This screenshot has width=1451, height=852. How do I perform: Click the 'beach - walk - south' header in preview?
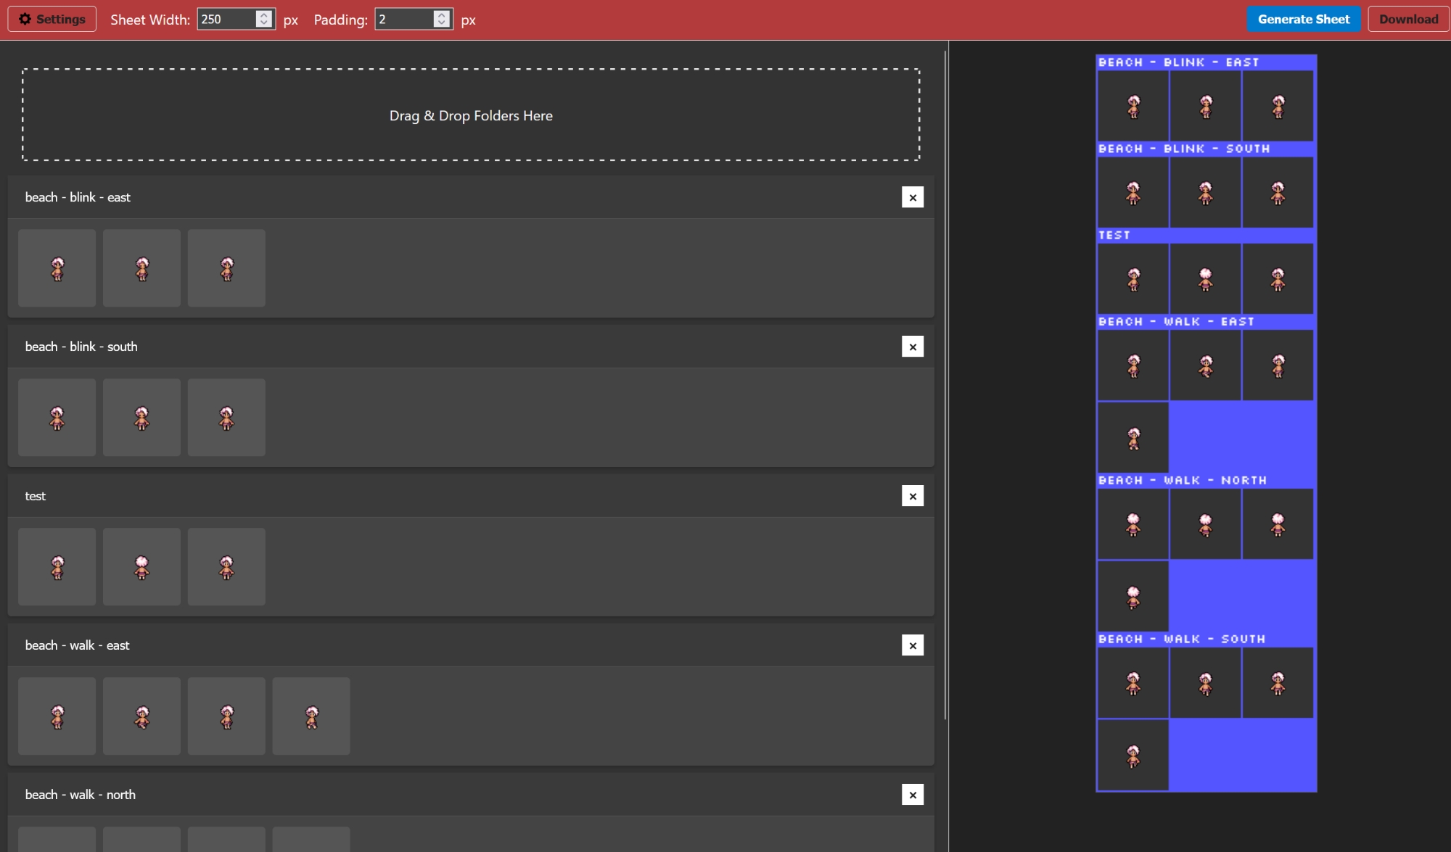coord(1181,640)
